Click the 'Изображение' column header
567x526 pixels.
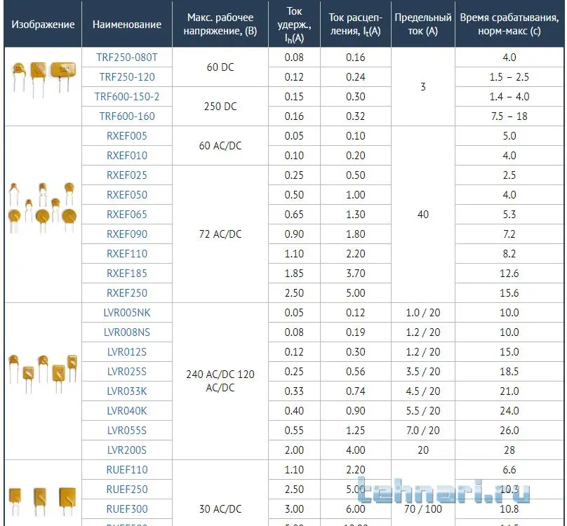[43, 25]
